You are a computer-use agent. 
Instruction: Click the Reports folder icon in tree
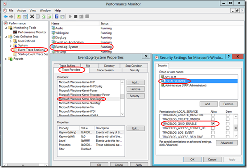[10, 59]
